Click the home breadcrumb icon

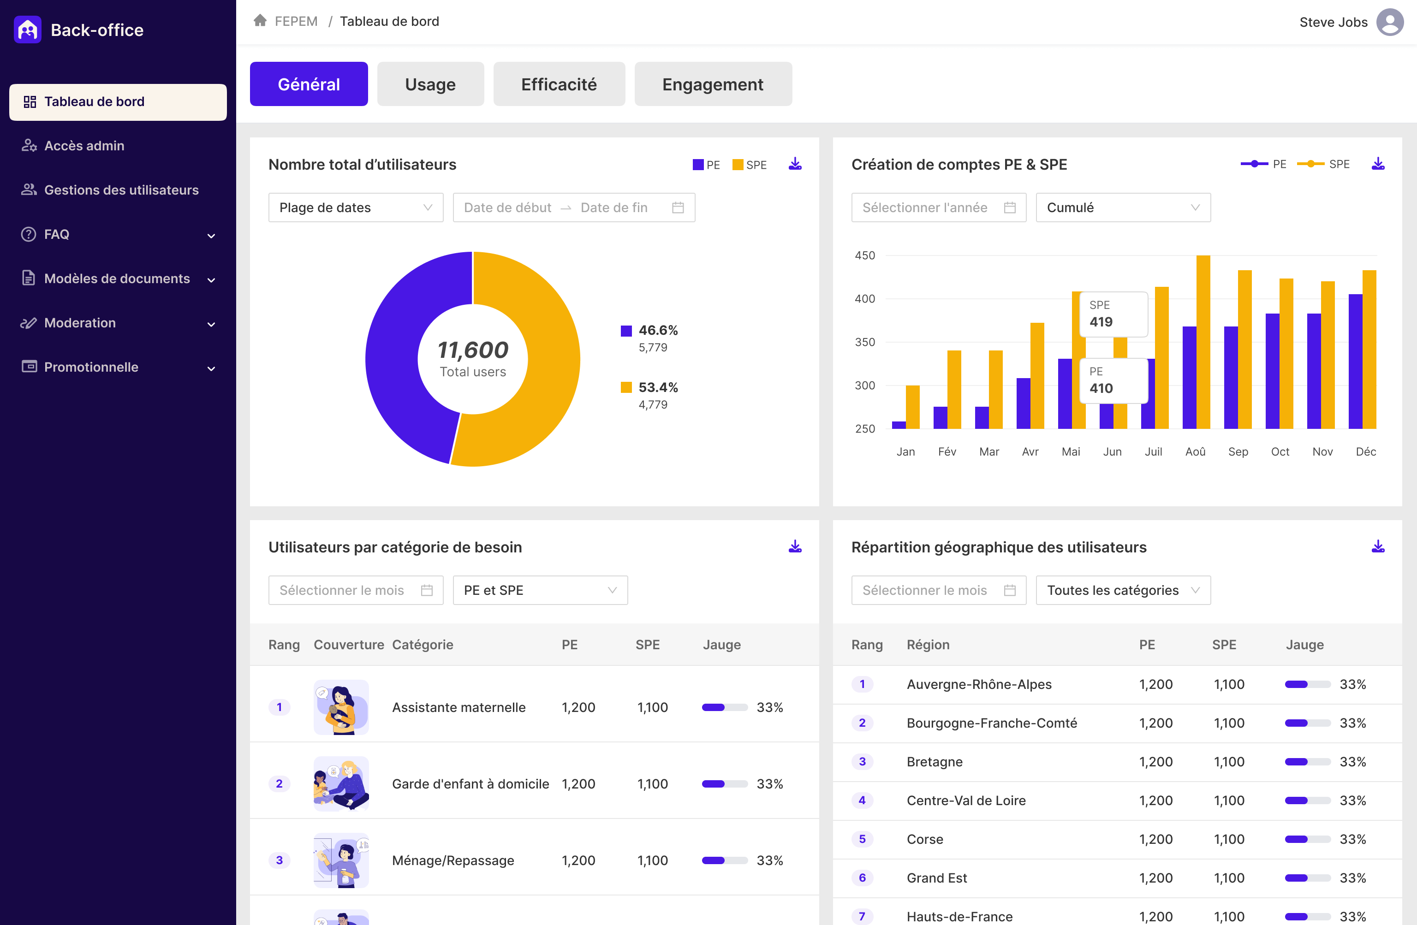point(260,20)
